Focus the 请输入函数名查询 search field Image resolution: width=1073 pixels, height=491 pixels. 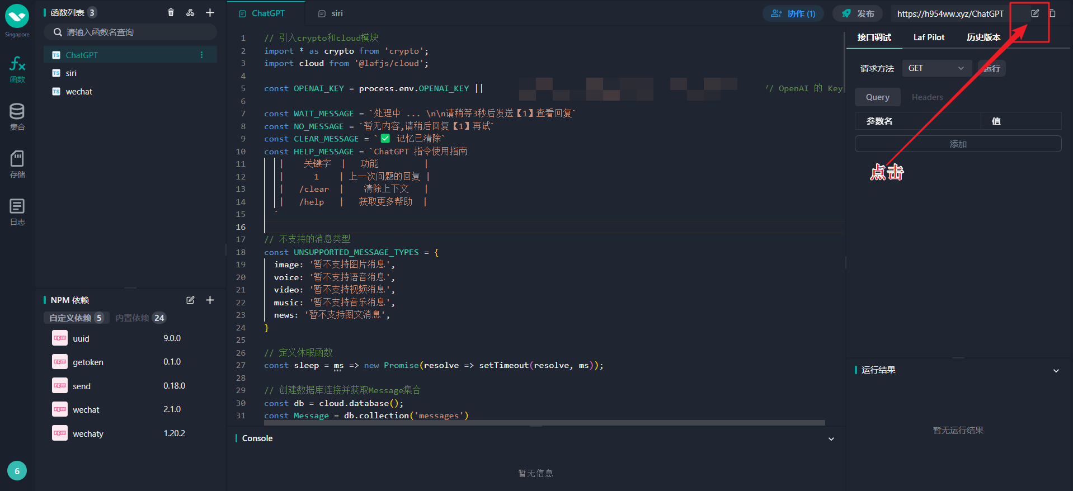[x=130, y=32]
